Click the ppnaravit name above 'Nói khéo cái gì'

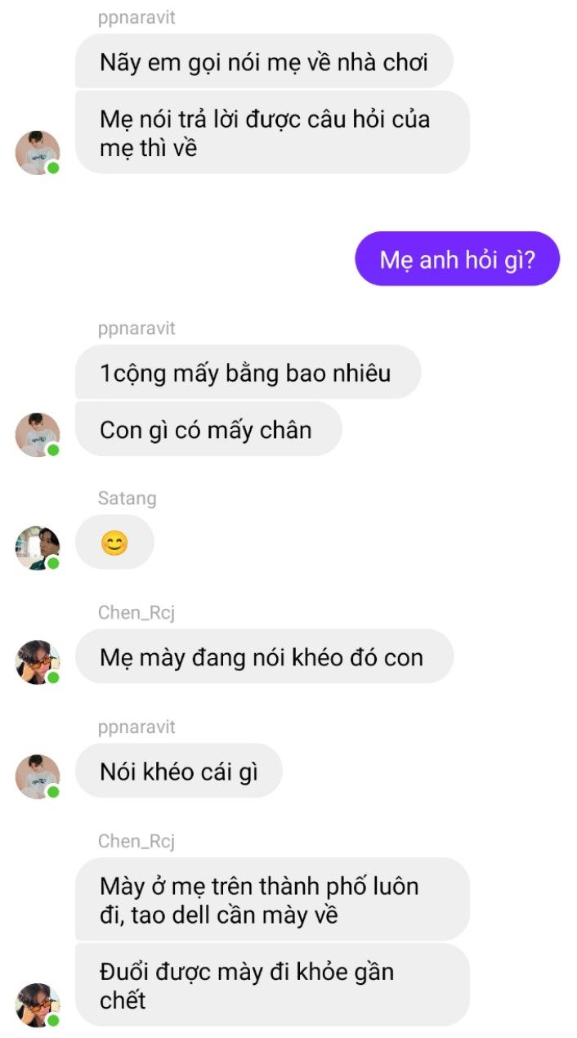click(x=136, y=727)
